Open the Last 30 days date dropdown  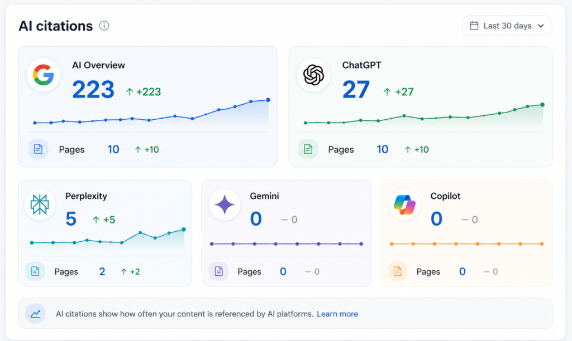pos(507,26)
